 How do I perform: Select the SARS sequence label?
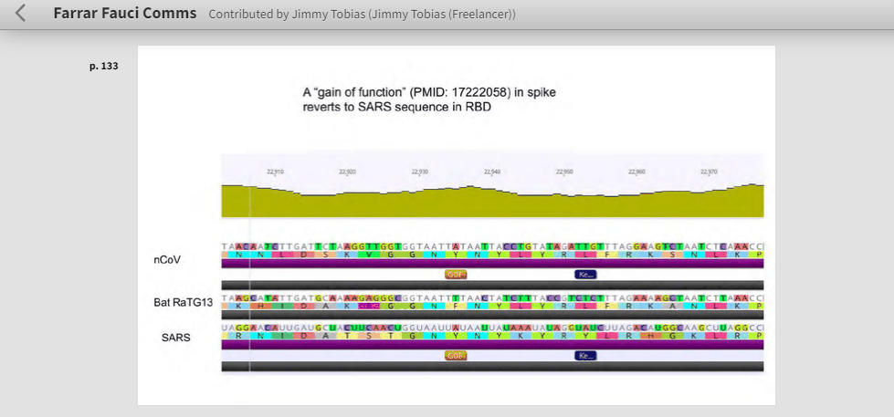coord(175,338)
